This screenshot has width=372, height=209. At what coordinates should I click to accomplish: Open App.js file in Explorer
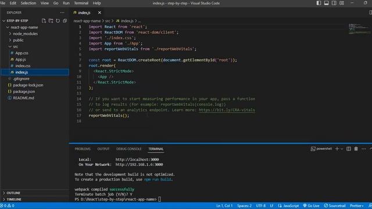click(20, 59)
